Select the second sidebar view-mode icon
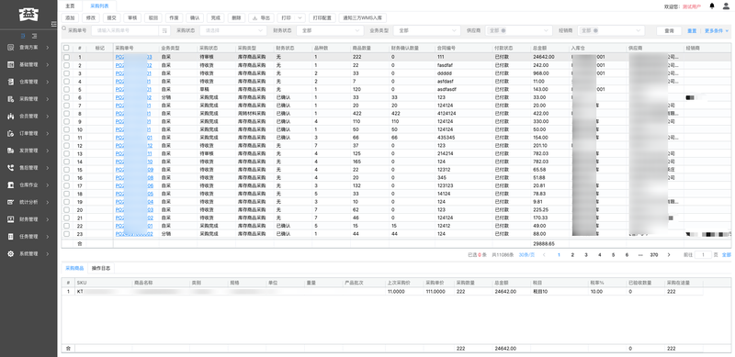The image size is (735, 357). pos(34,36)
